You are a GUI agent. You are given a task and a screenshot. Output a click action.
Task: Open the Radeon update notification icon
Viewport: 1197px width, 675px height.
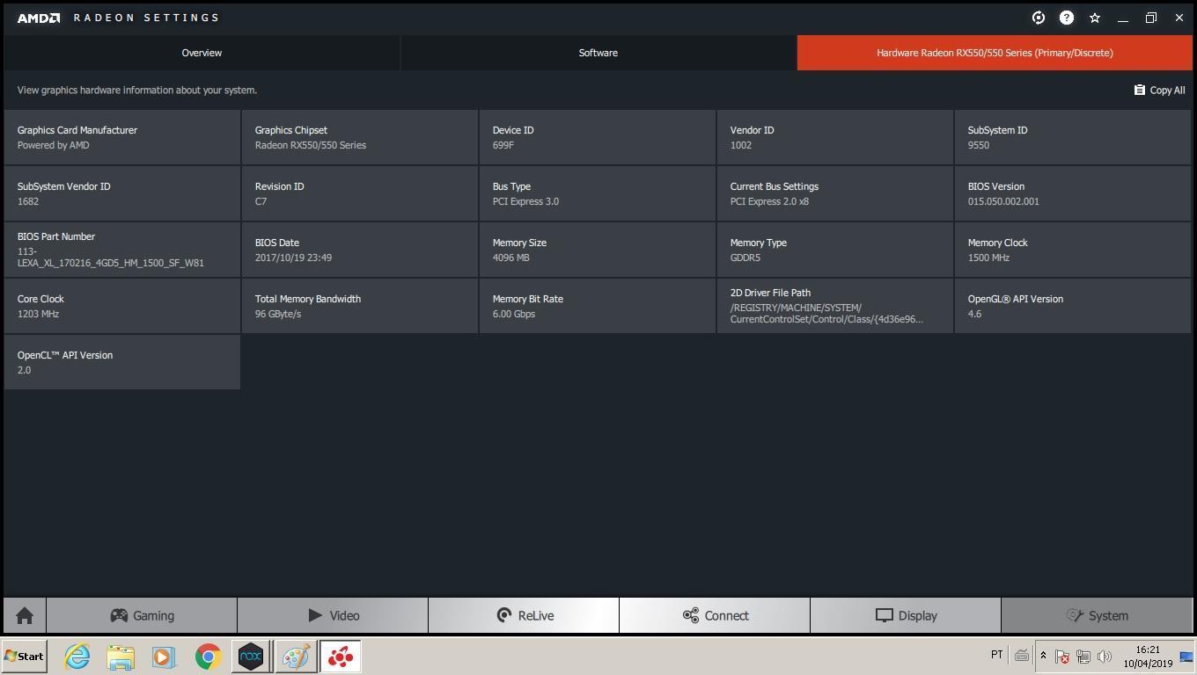click(x=1039, y=18)
